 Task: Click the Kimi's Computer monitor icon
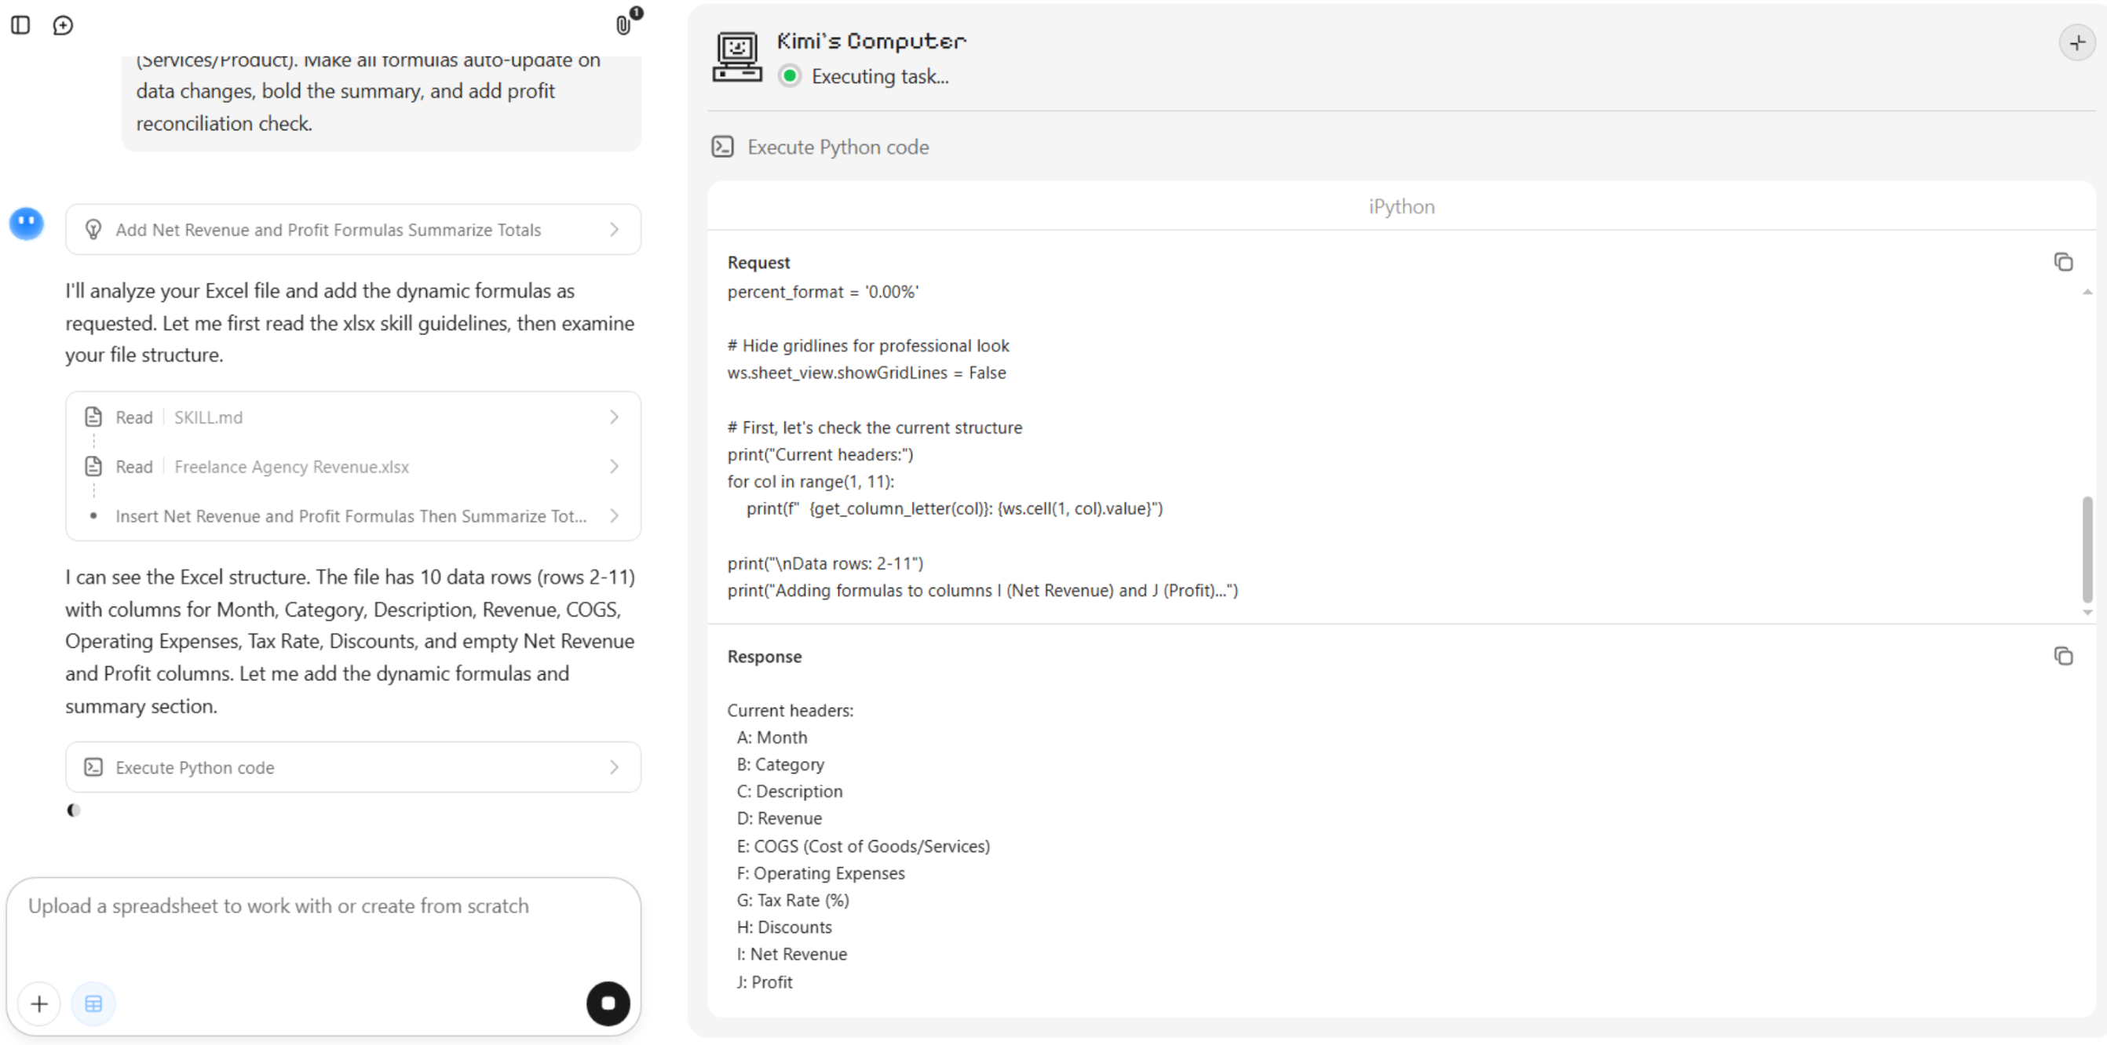click(736, 56)
